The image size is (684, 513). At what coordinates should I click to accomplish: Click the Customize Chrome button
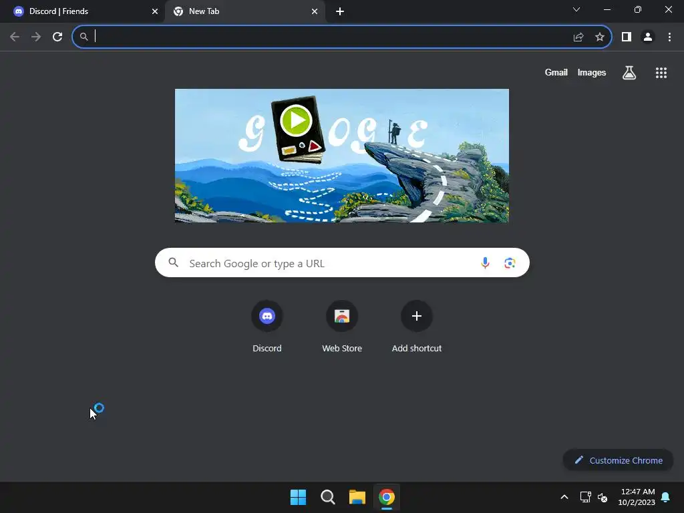click(618, 460)
